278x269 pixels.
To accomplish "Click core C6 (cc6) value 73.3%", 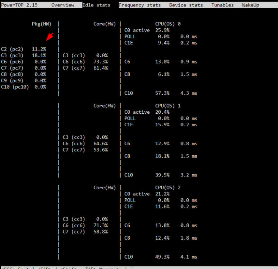I will [101, 62].
